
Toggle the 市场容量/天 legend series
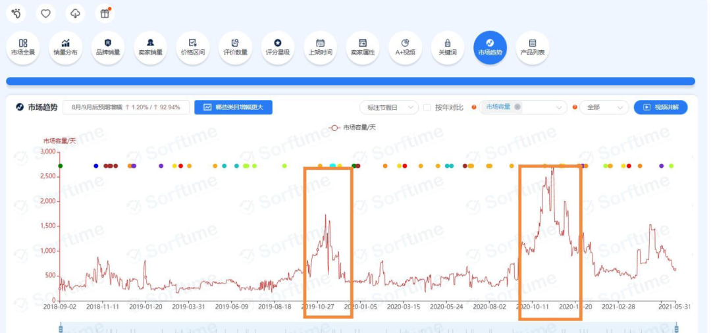click(x=352, y=128)
